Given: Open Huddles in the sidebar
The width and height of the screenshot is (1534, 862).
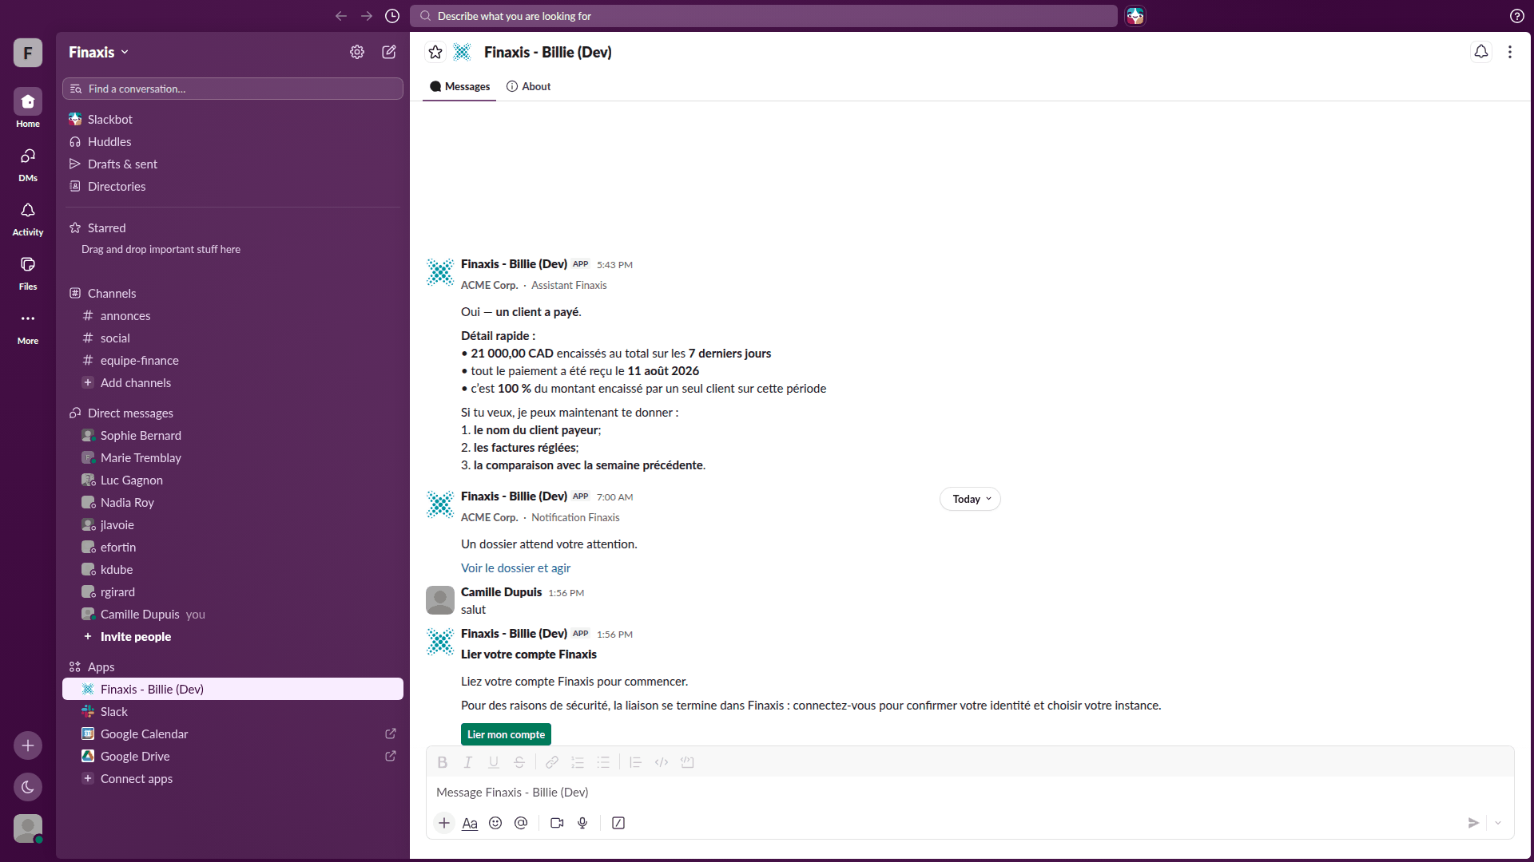Looking at the screenshot, I should coord(232,141).
